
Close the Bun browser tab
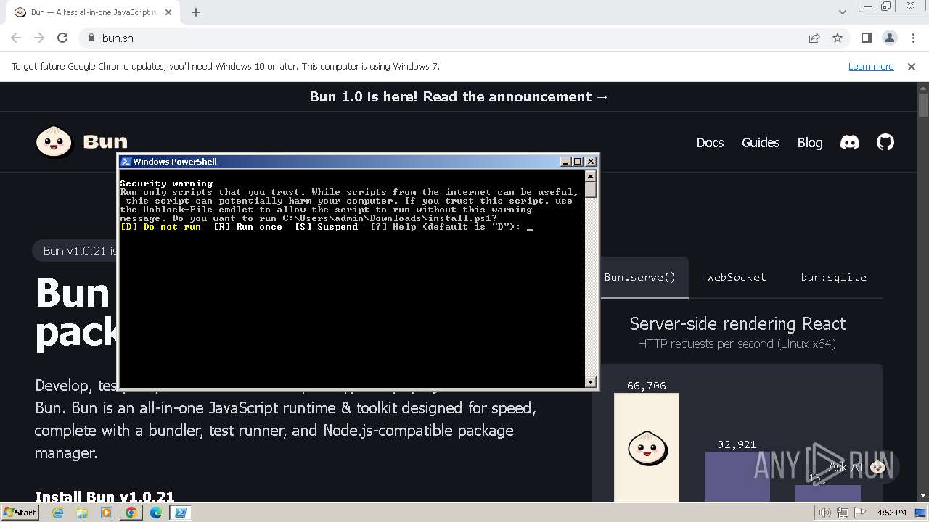click(169, 12)
